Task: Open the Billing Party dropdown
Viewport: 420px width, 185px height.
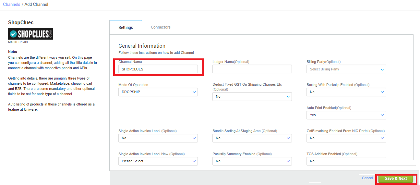Action: click(346, 69)
